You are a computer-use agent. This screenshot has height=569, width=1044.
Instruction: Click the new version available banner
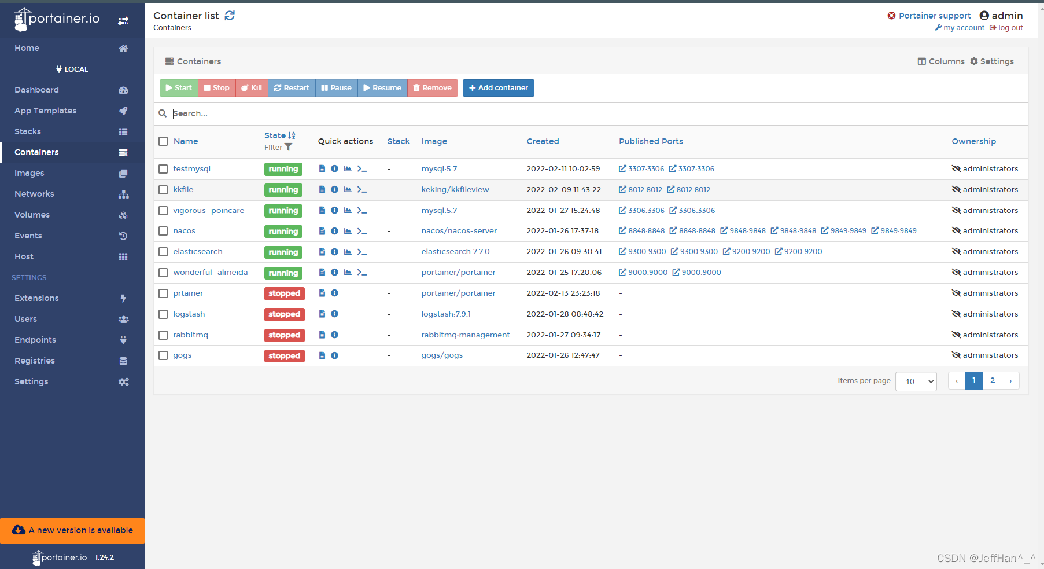point(72,531)
